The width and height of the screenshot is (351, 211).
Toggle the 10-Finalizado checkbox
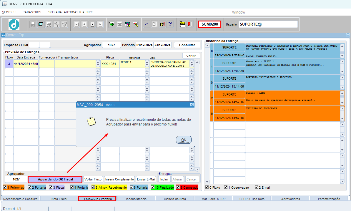[153, 187]
